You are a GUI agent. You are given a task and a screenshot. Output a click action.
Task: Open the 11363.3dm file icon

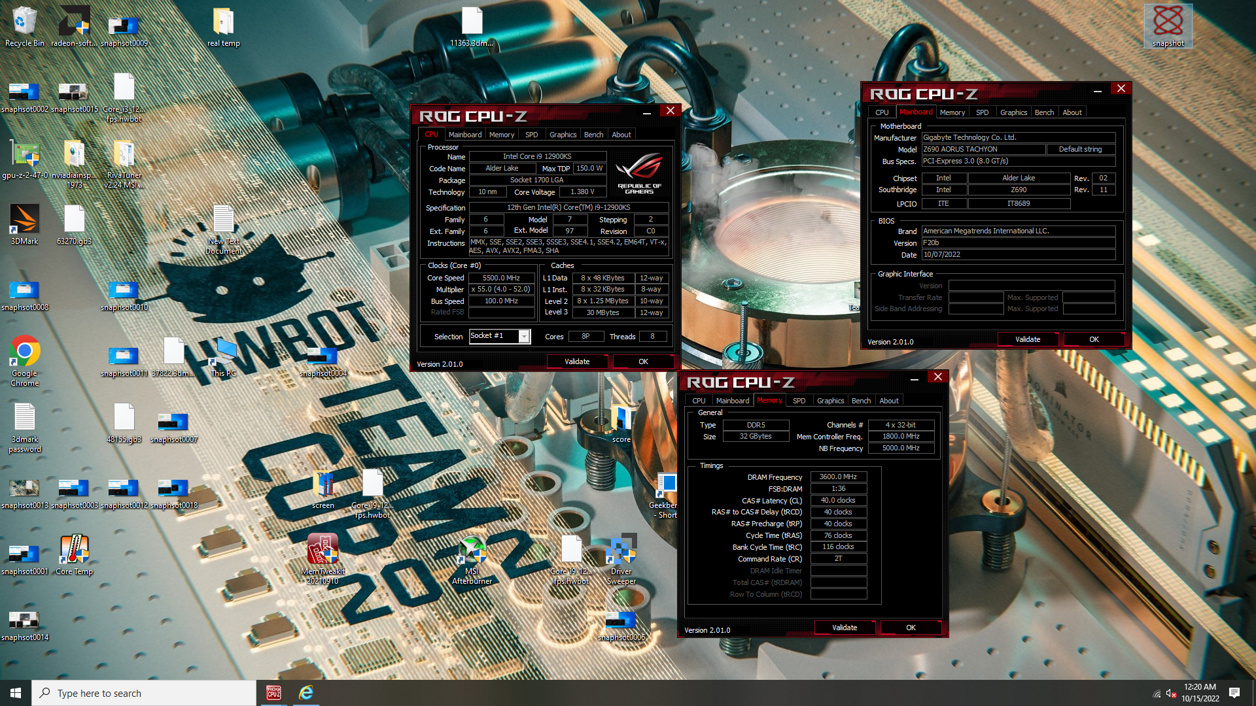[x=472, y=27]
